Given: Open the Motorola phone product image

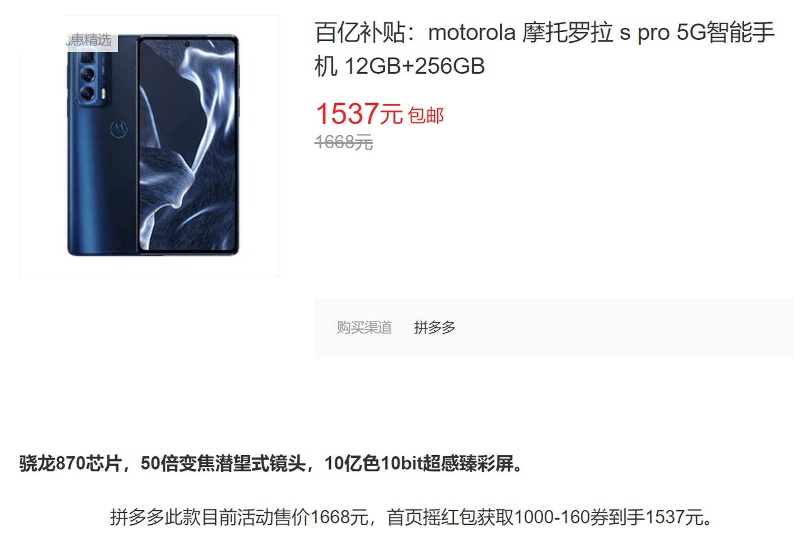Looking at the screenshot, I should 150,145.
